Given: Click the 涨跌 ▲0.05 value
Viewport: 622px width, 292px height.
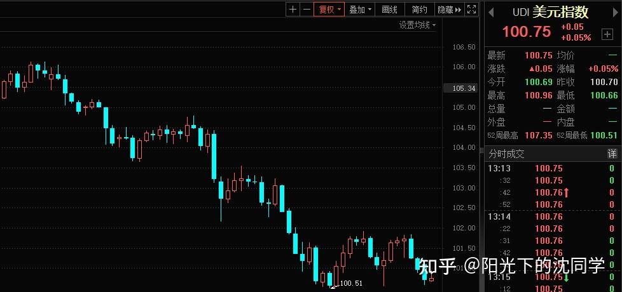Looking at the screenshot, I should click(x=541, y=69).
